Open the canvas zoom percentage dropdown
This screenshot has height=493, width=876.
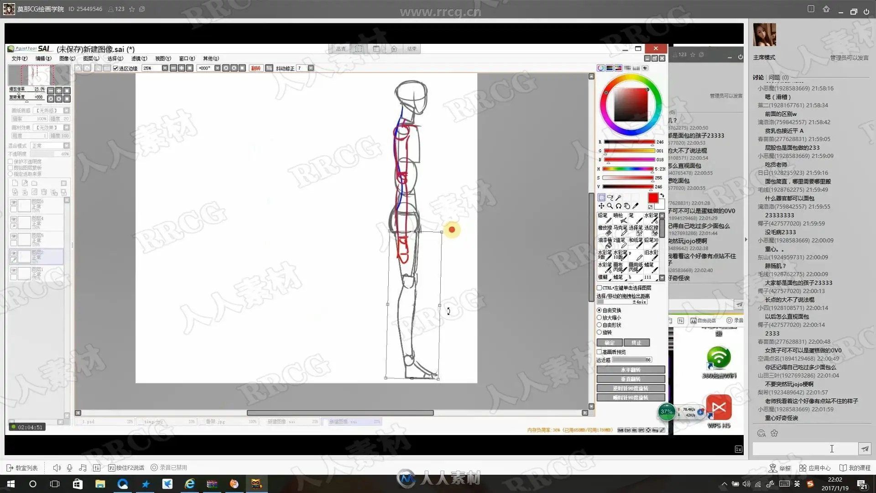click(x=165, y=68)
